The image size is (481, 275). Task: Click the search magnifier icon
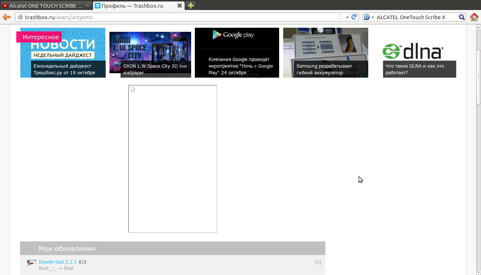coord(461,17)
